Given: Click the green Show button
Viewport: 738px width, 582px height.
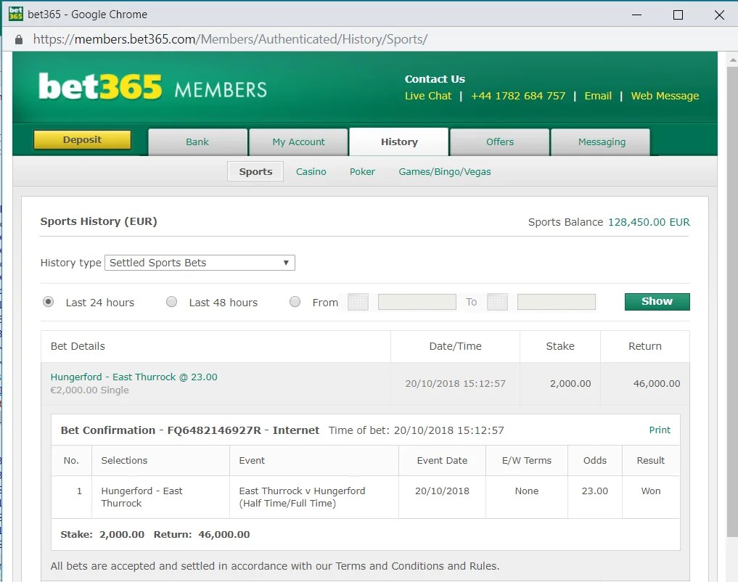Looking at the screenshot, I should [x=657, y=302].
